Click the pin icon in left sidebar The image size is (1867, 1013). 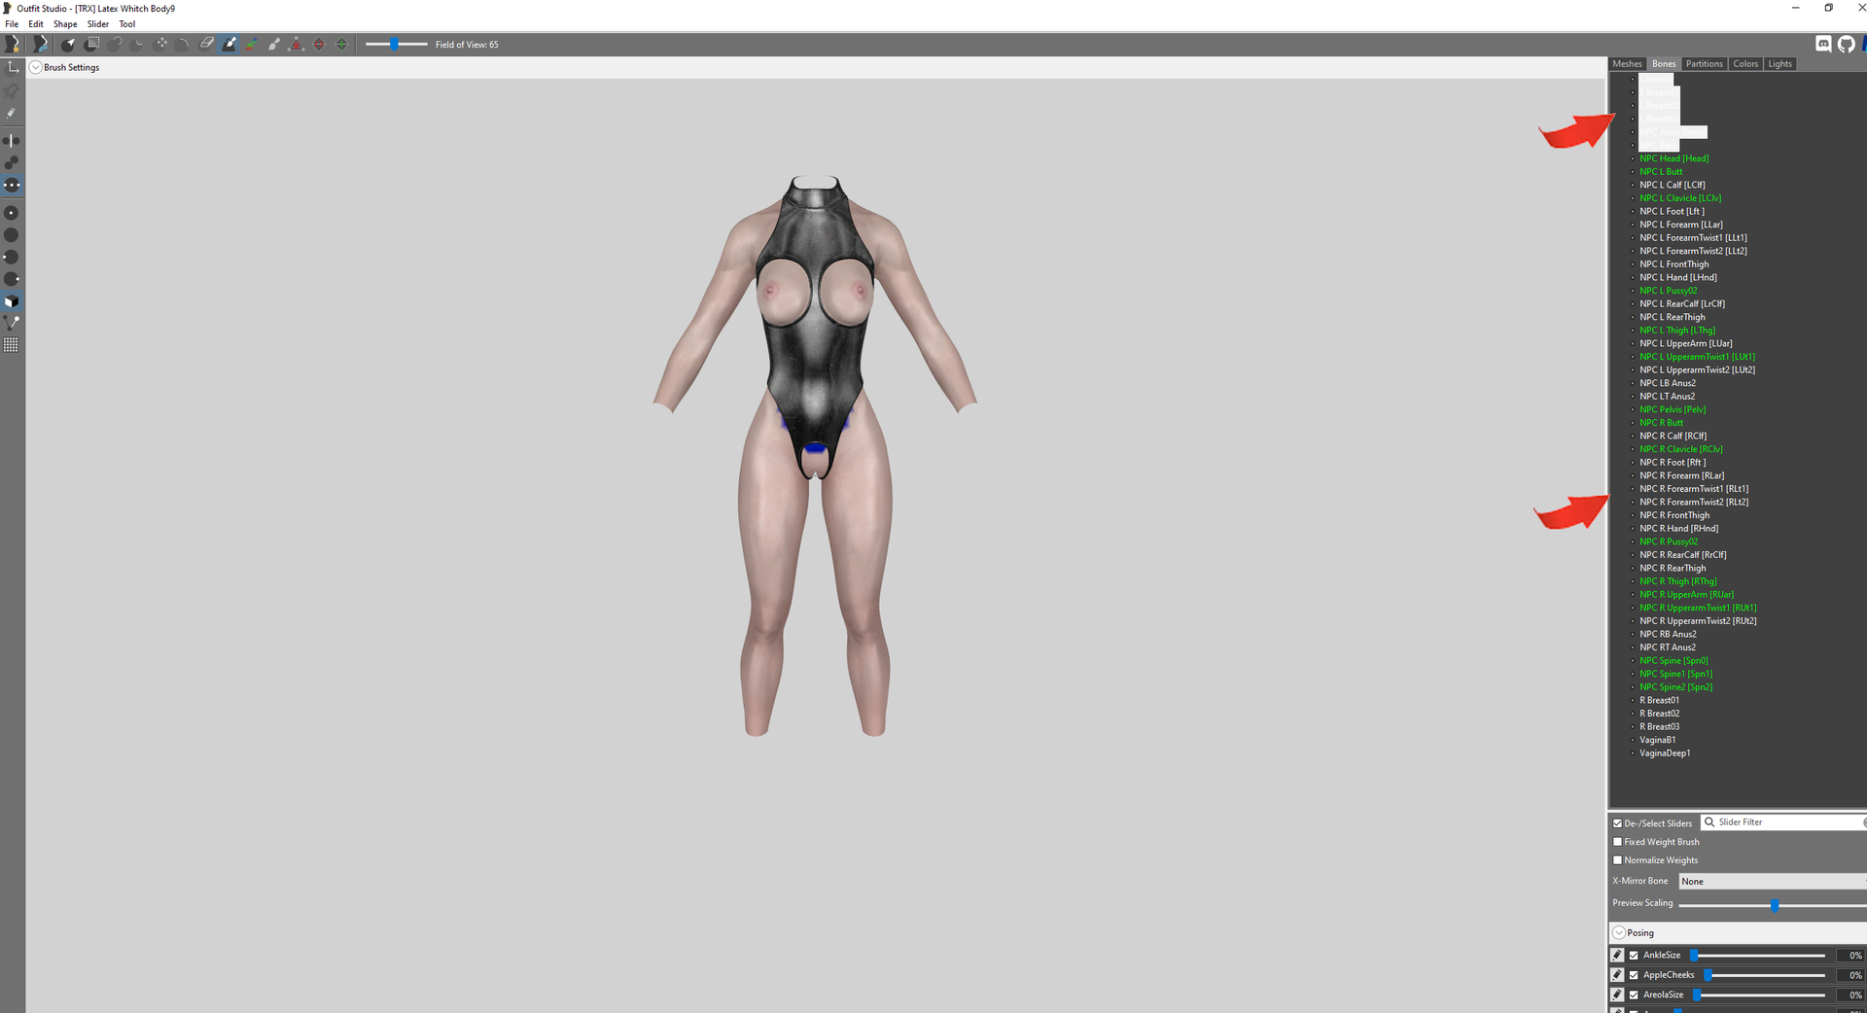tap(12, 90)
